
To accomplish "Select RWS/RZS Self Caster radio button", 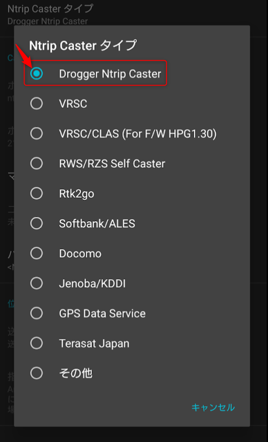I will 37,163.
